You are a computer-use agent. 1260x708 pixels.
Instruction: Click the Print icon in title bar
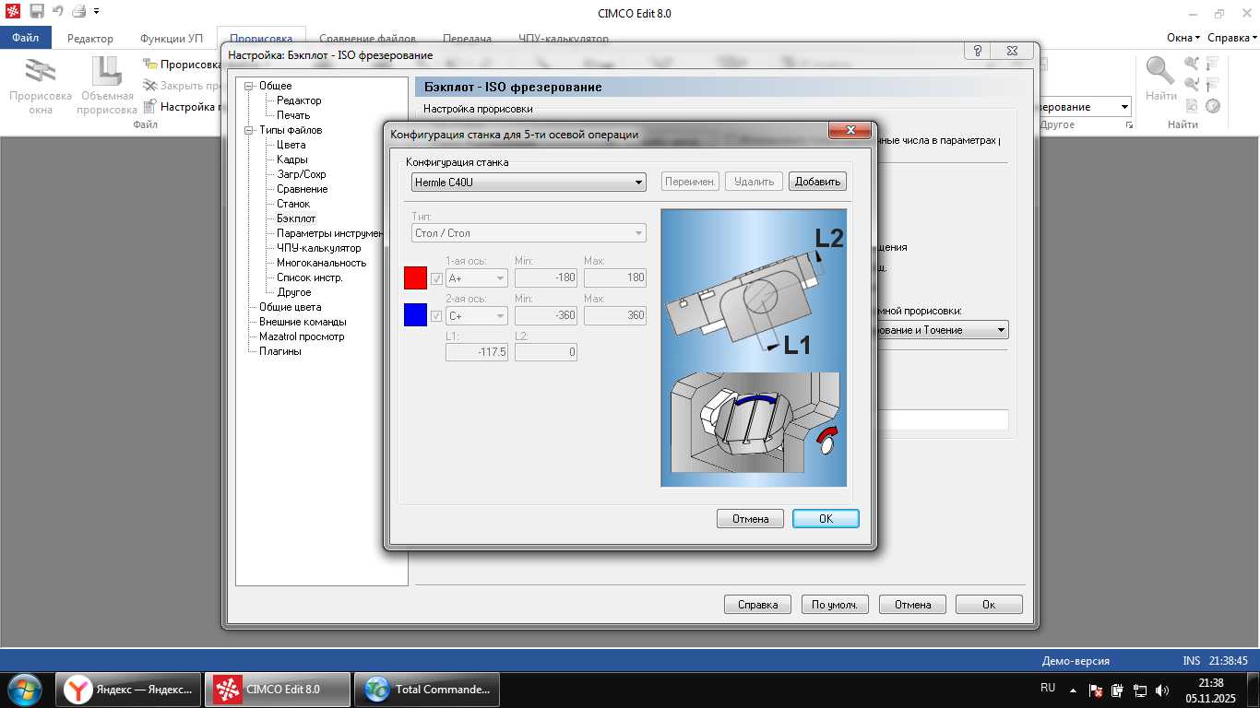point(78,12)
